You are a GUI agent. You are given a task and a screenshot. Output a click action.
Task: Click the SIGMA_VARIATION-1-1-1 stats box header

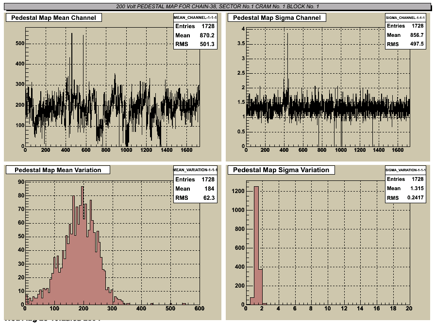(405, 170)
